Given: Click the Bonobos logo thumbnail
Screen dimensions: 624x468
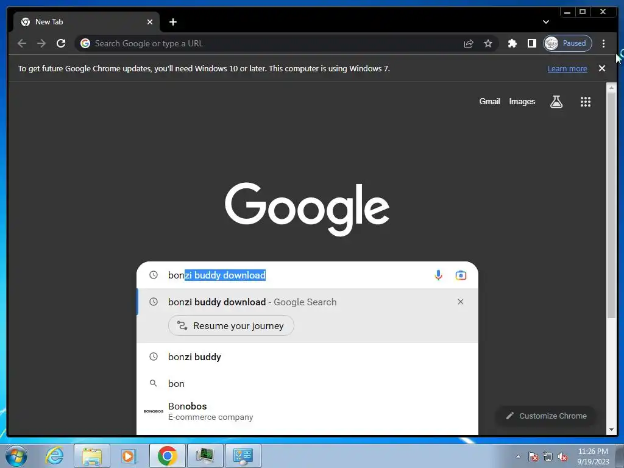Looking at the screenshot, I should tap(153, 411).
